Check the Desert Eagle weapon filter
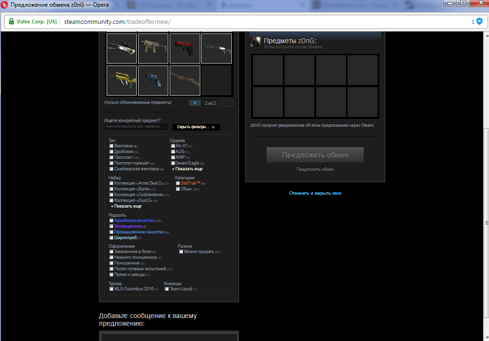489x341 pixels. [x=173, y=163]
